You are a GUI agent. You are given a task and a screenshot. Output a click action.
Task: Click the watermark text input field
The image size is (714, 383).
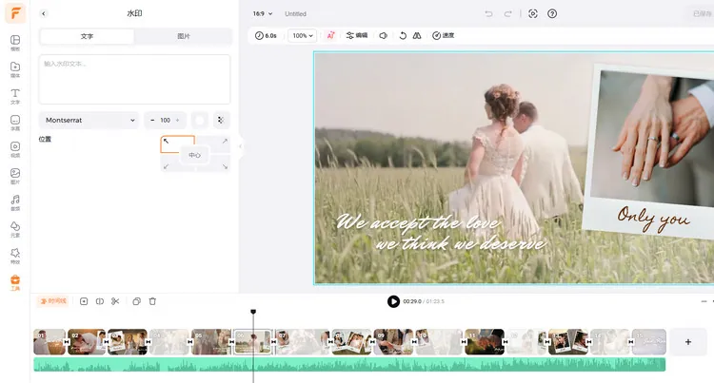click(134, 80)
